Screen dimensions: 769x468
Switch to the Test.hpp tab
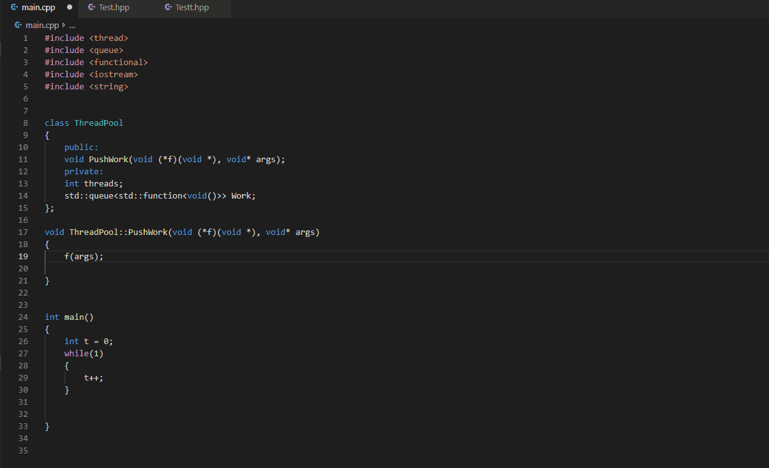point(114,8)
